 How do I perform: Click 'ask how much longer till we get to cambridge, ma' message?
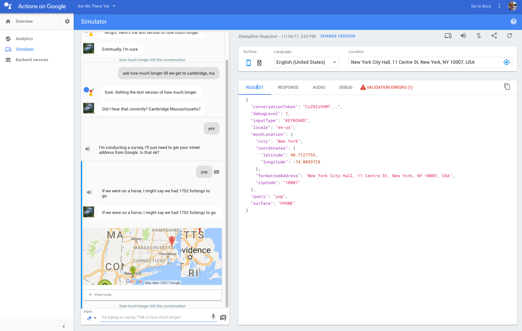coord(169,73)
